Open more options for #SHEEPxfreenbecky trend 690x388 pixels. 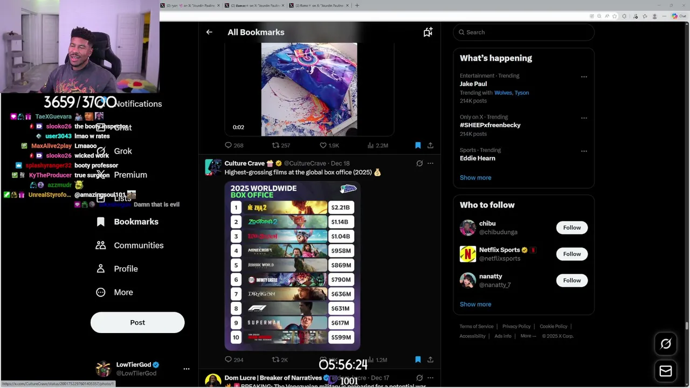pyautogui.click(x=584, y=118)
